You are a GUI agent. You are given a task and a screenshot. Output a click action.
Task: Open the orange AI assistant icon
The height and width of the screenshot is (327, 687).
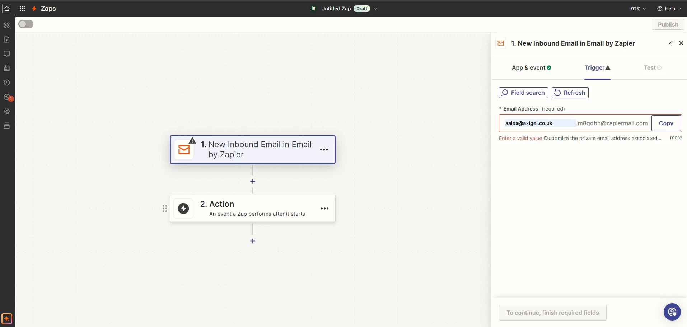(x=7, y=319)
